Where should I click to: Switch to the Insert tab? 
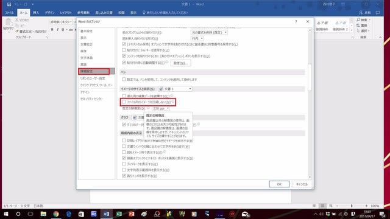pyautogui.click(x=36, y=13)
